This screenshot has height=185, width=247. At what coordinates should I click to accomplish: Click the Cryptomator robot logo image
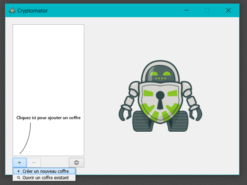pos(160,96)
